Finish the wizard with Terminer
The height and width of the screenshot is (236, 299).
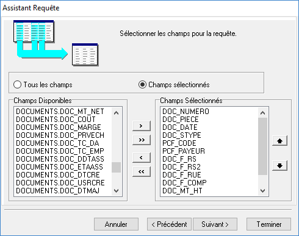click(268, 224)
